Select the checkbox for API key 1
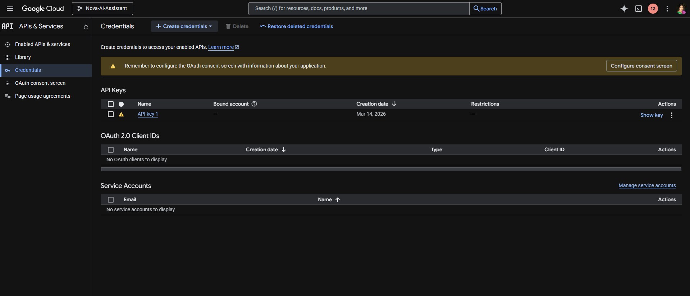690x296 pixels. coord(111,114)
